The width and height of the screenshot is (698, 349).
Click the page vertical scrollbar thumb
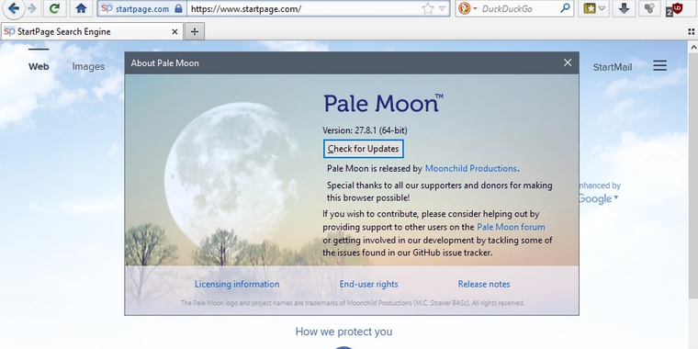point(693,175)
